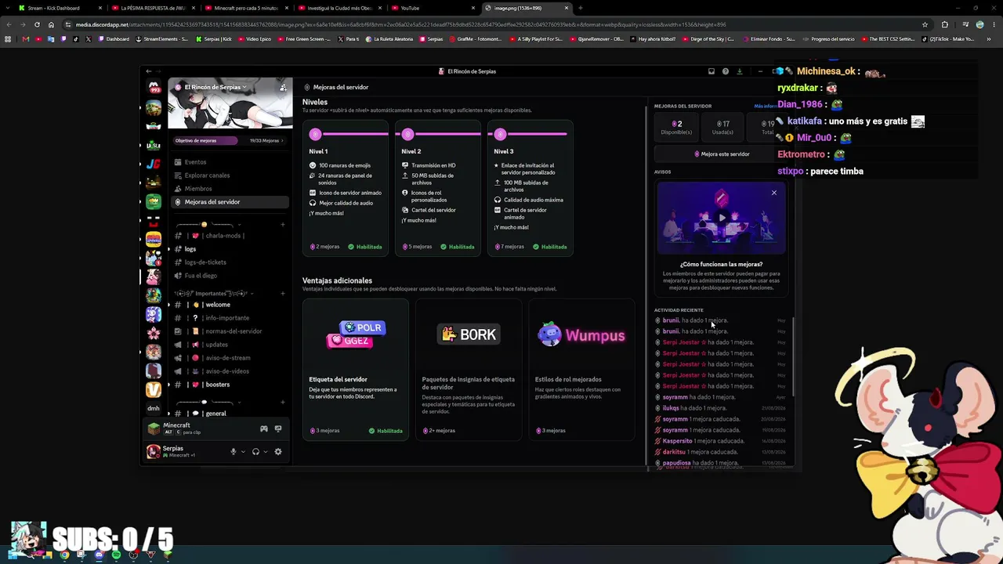Open a new browser tab
1003x564 pixels.
click(x=580, y=8)
